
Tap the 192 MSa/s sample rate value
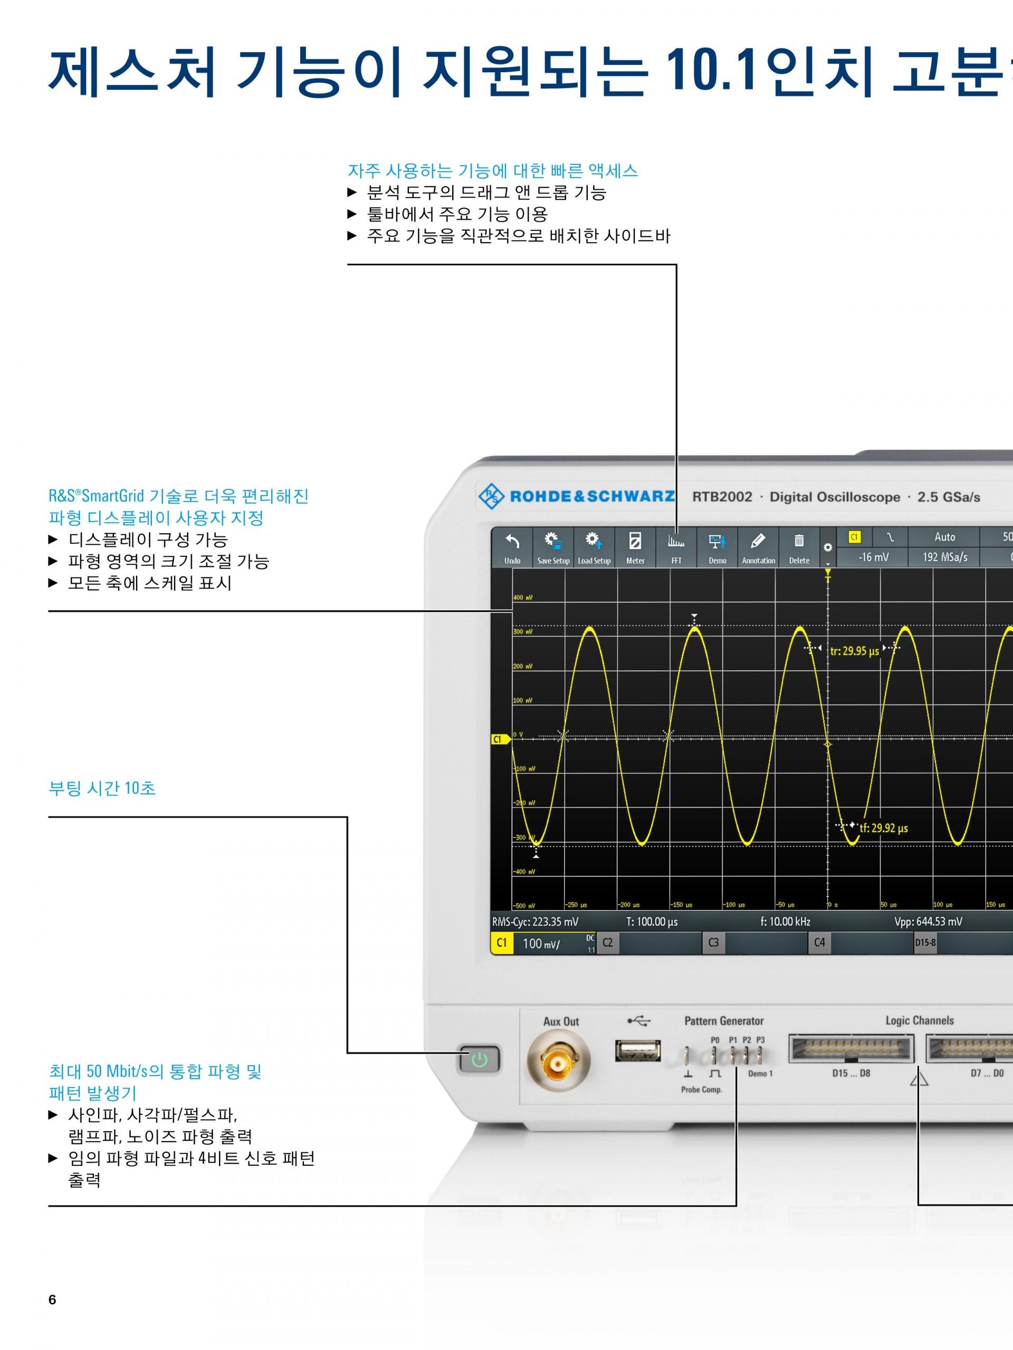944,557
